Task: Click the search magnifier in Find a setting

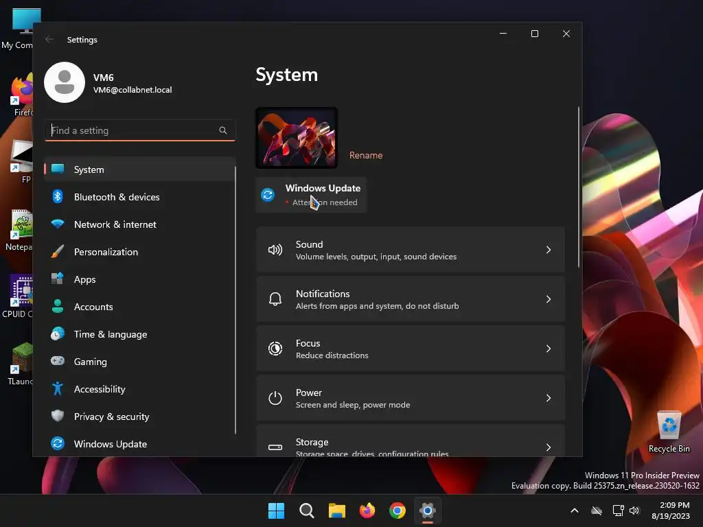Action: [x=223, y=130]
